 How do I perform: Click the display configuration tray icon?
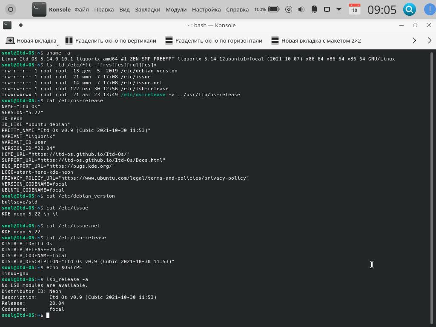tap(327, 9)
